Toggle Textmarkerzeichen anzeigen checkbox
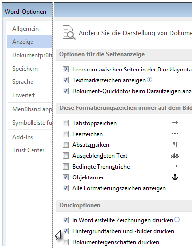The height and width of the screenshot is (248, 195). tap(65, 80)
